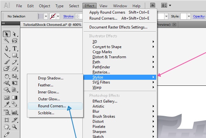Image resolution: width=206 pixels, height=138 pixels.
Task: Open the stroke color dropdown arrow
Action: [x=58, y=16]
